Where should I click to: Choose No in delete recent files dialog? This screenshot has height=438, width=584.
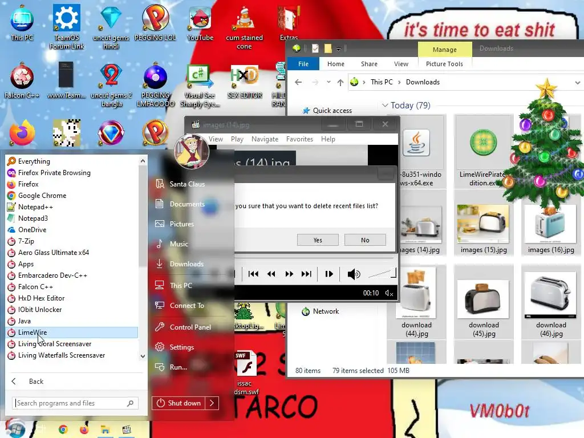365,240
